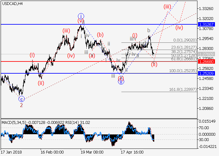Click the circled blue wave ii label
This screenshot has width=219, height=156.
pos(121,82)
